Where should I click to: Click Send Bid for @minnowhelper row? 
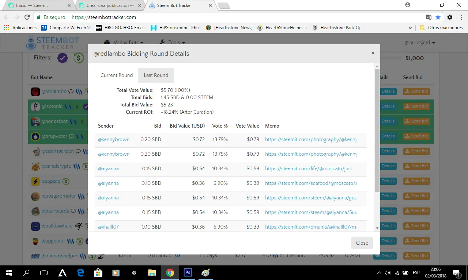tap(416, 256)
